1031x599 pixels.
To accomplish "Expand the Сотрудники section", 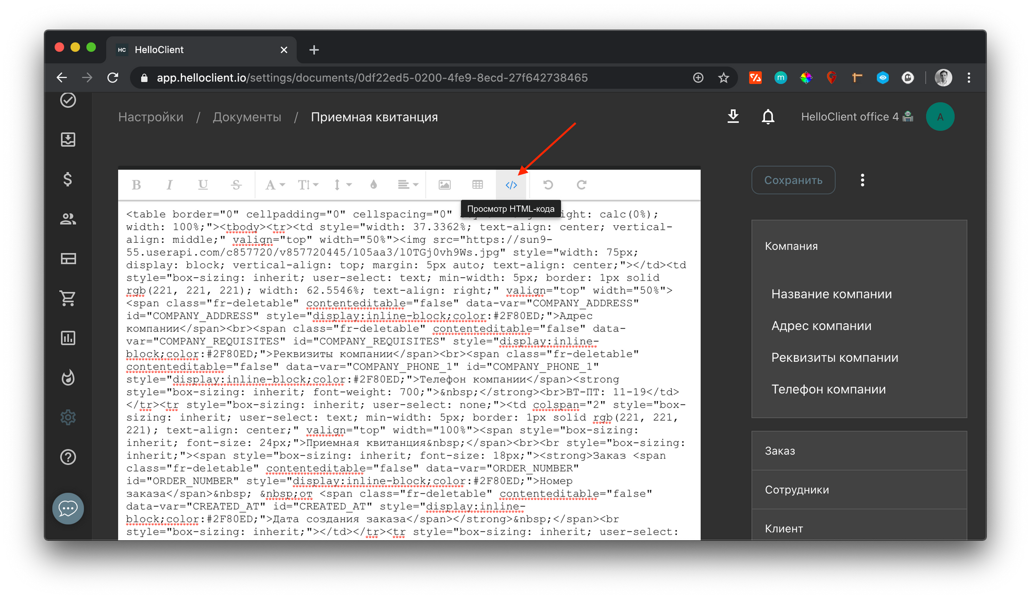I will tap(859, 490).
